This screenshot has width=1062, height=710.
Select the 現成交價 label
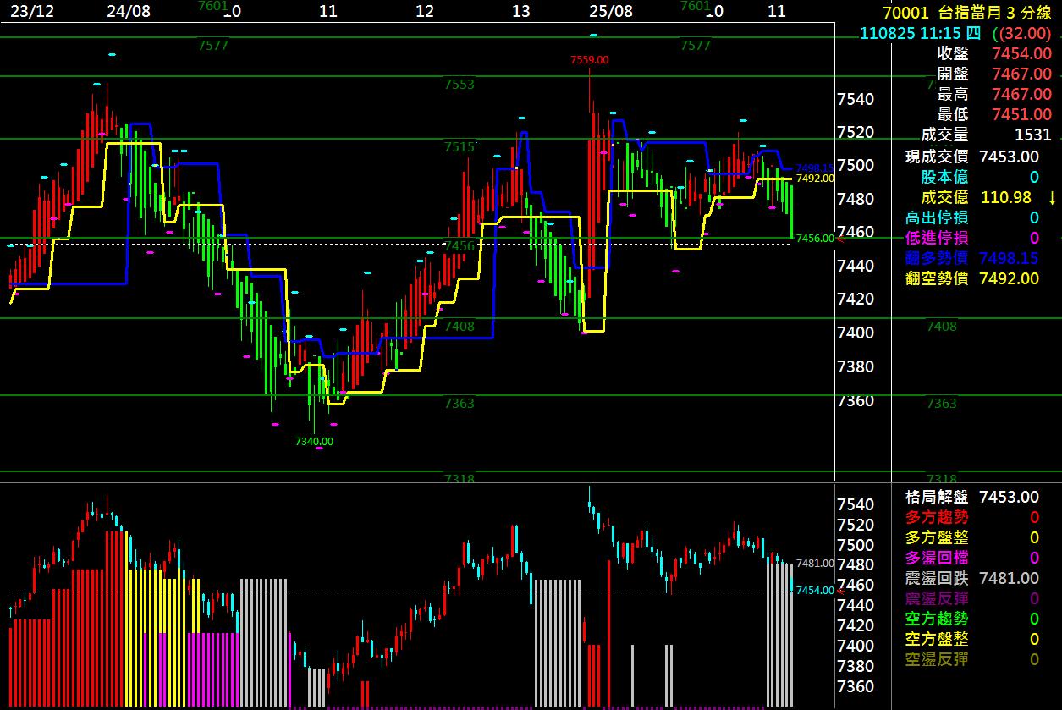click(937, 156)
